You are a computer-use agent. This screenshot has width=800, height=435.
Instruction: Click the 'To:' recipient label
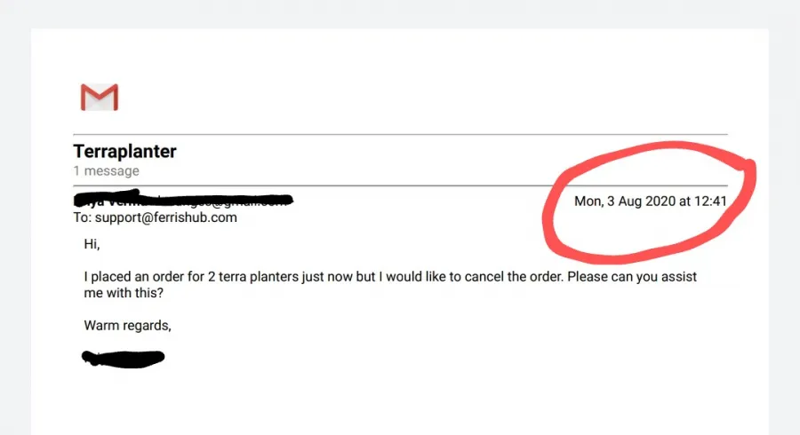coord(82,217)
